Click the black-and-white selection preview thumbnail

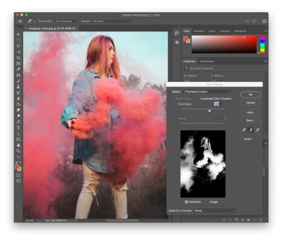(x=203, y=164)
